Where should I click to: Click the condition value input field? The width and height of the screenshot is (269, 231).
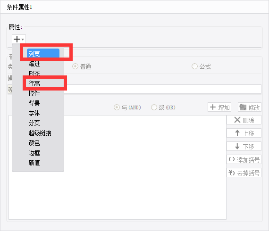(162, 89)
